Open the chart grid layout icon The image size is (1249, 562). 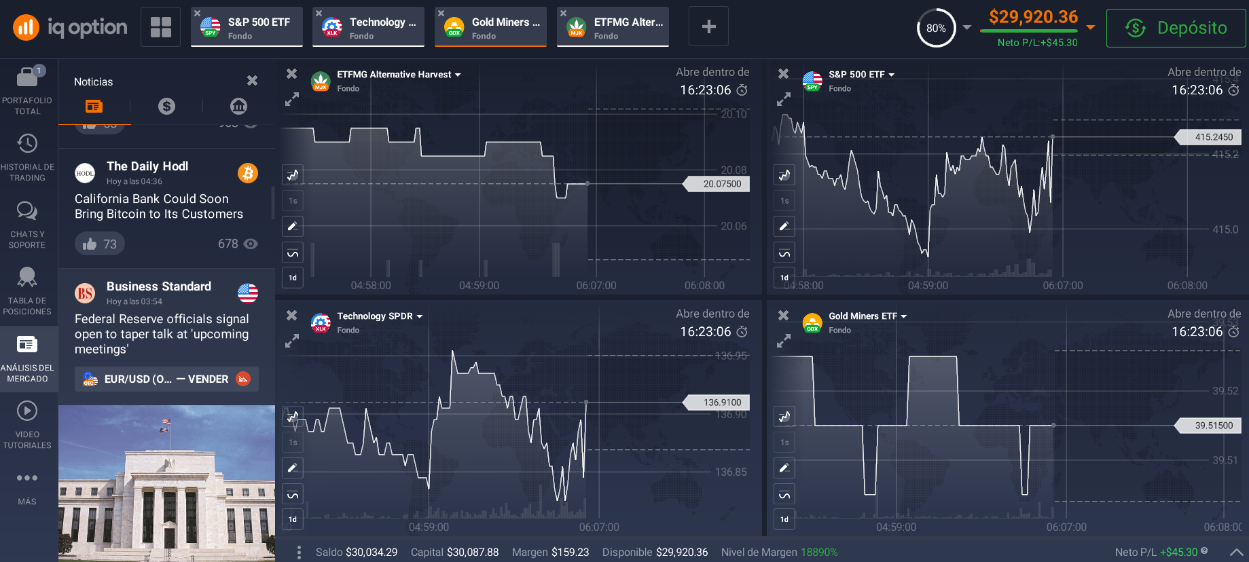[x=161, y=27]
